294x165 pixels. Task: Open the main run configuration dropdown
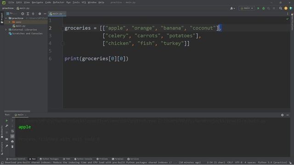pyautogui.click(x=247, y=8)
